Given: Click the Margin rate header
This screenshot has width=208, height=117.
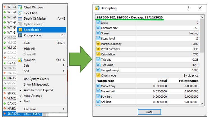Looking at the screenshot, I should tap(105, 81).
